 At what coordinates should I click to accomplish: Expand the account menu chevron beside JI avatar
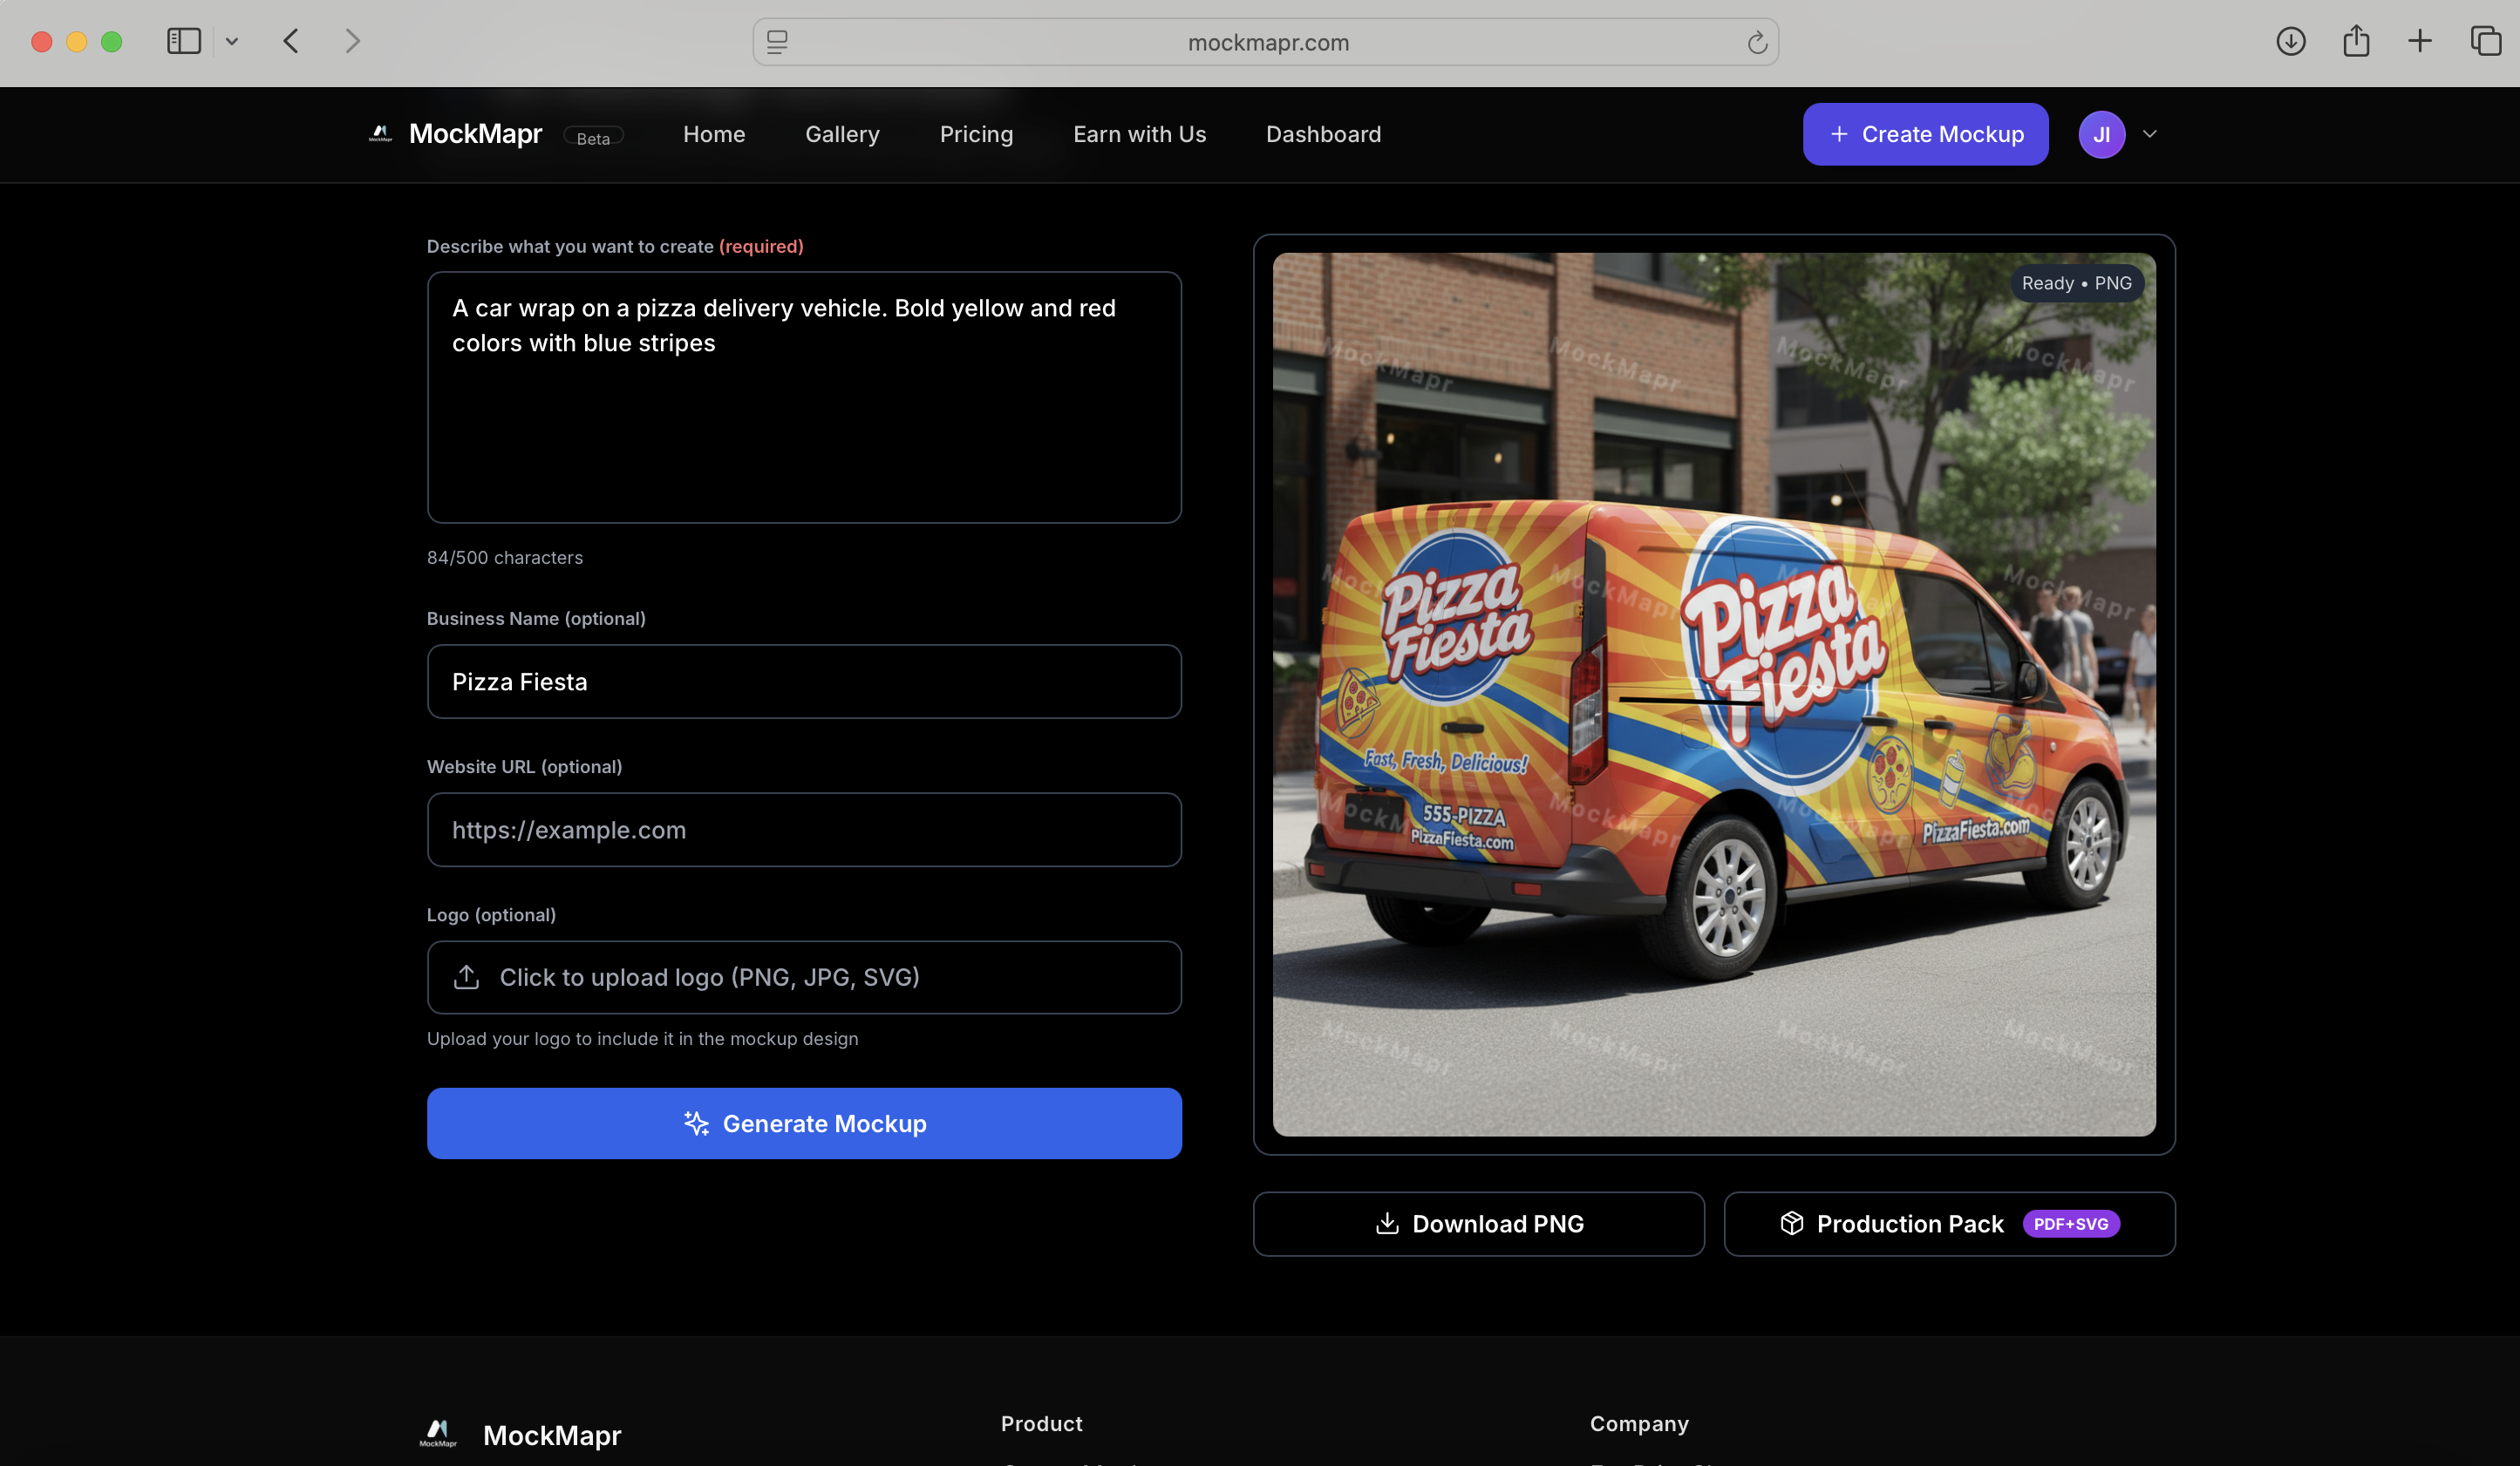point(2149,132)
